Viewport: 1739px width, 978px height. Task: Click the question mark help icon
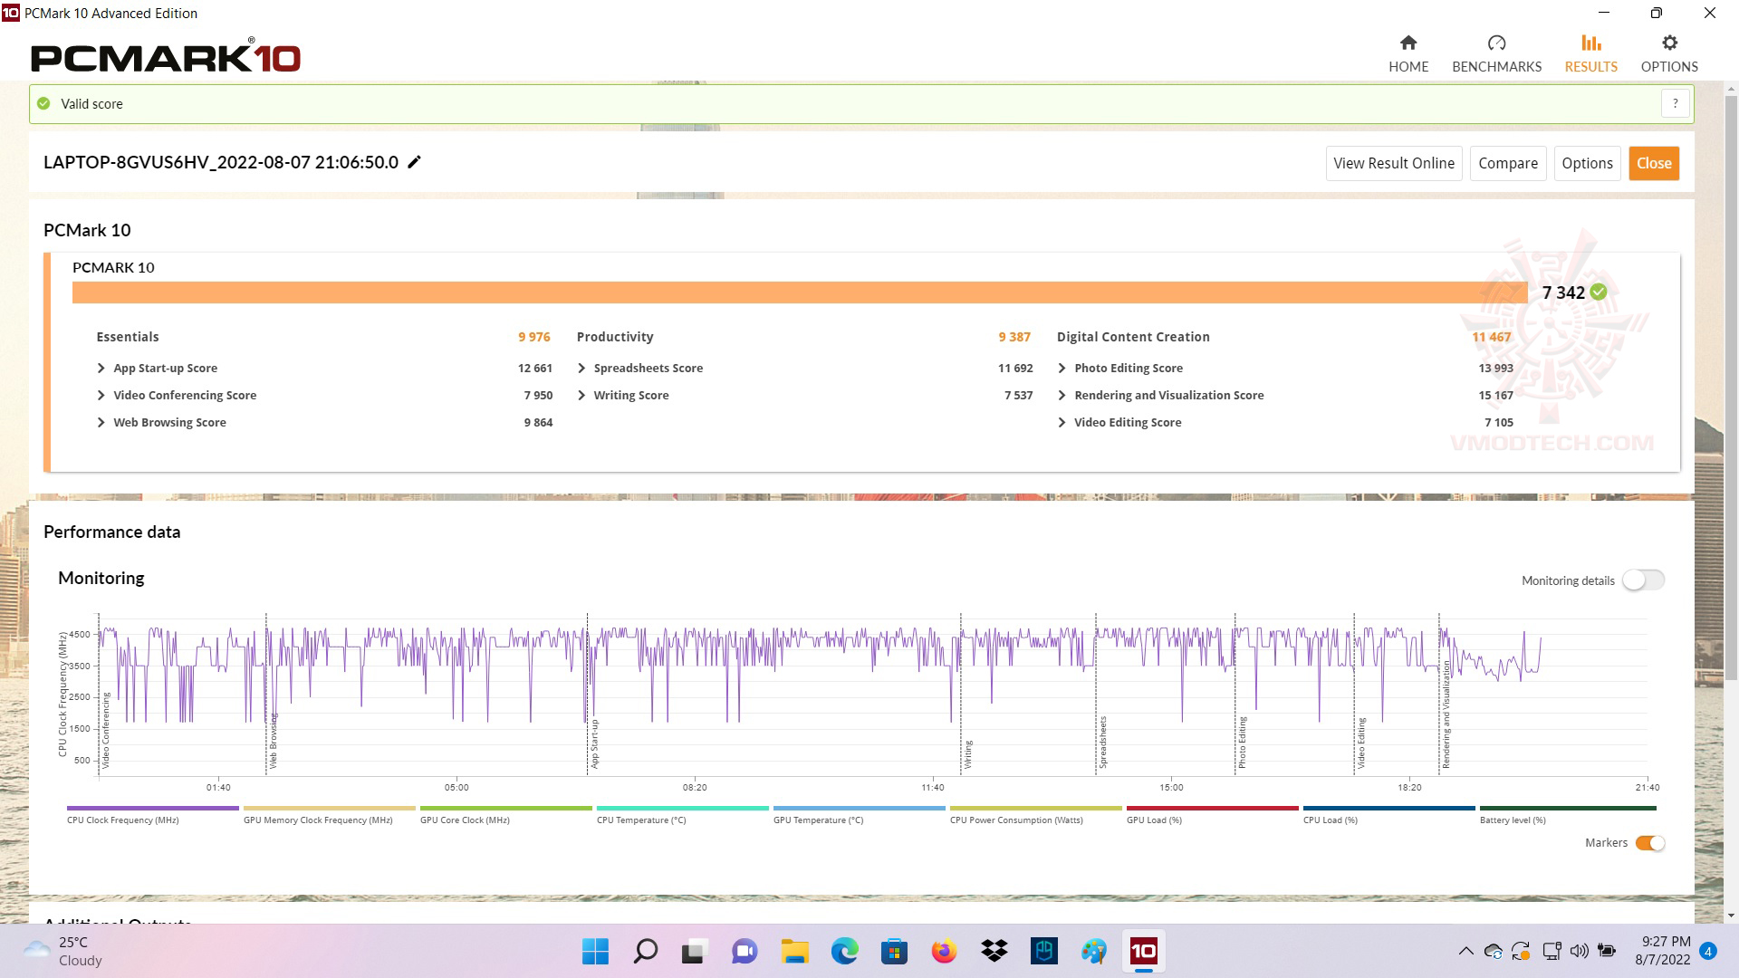point(1675,103)
